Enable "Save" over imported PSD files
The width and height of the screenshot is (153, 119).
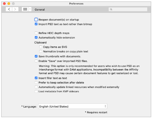[x=36, y=61]
